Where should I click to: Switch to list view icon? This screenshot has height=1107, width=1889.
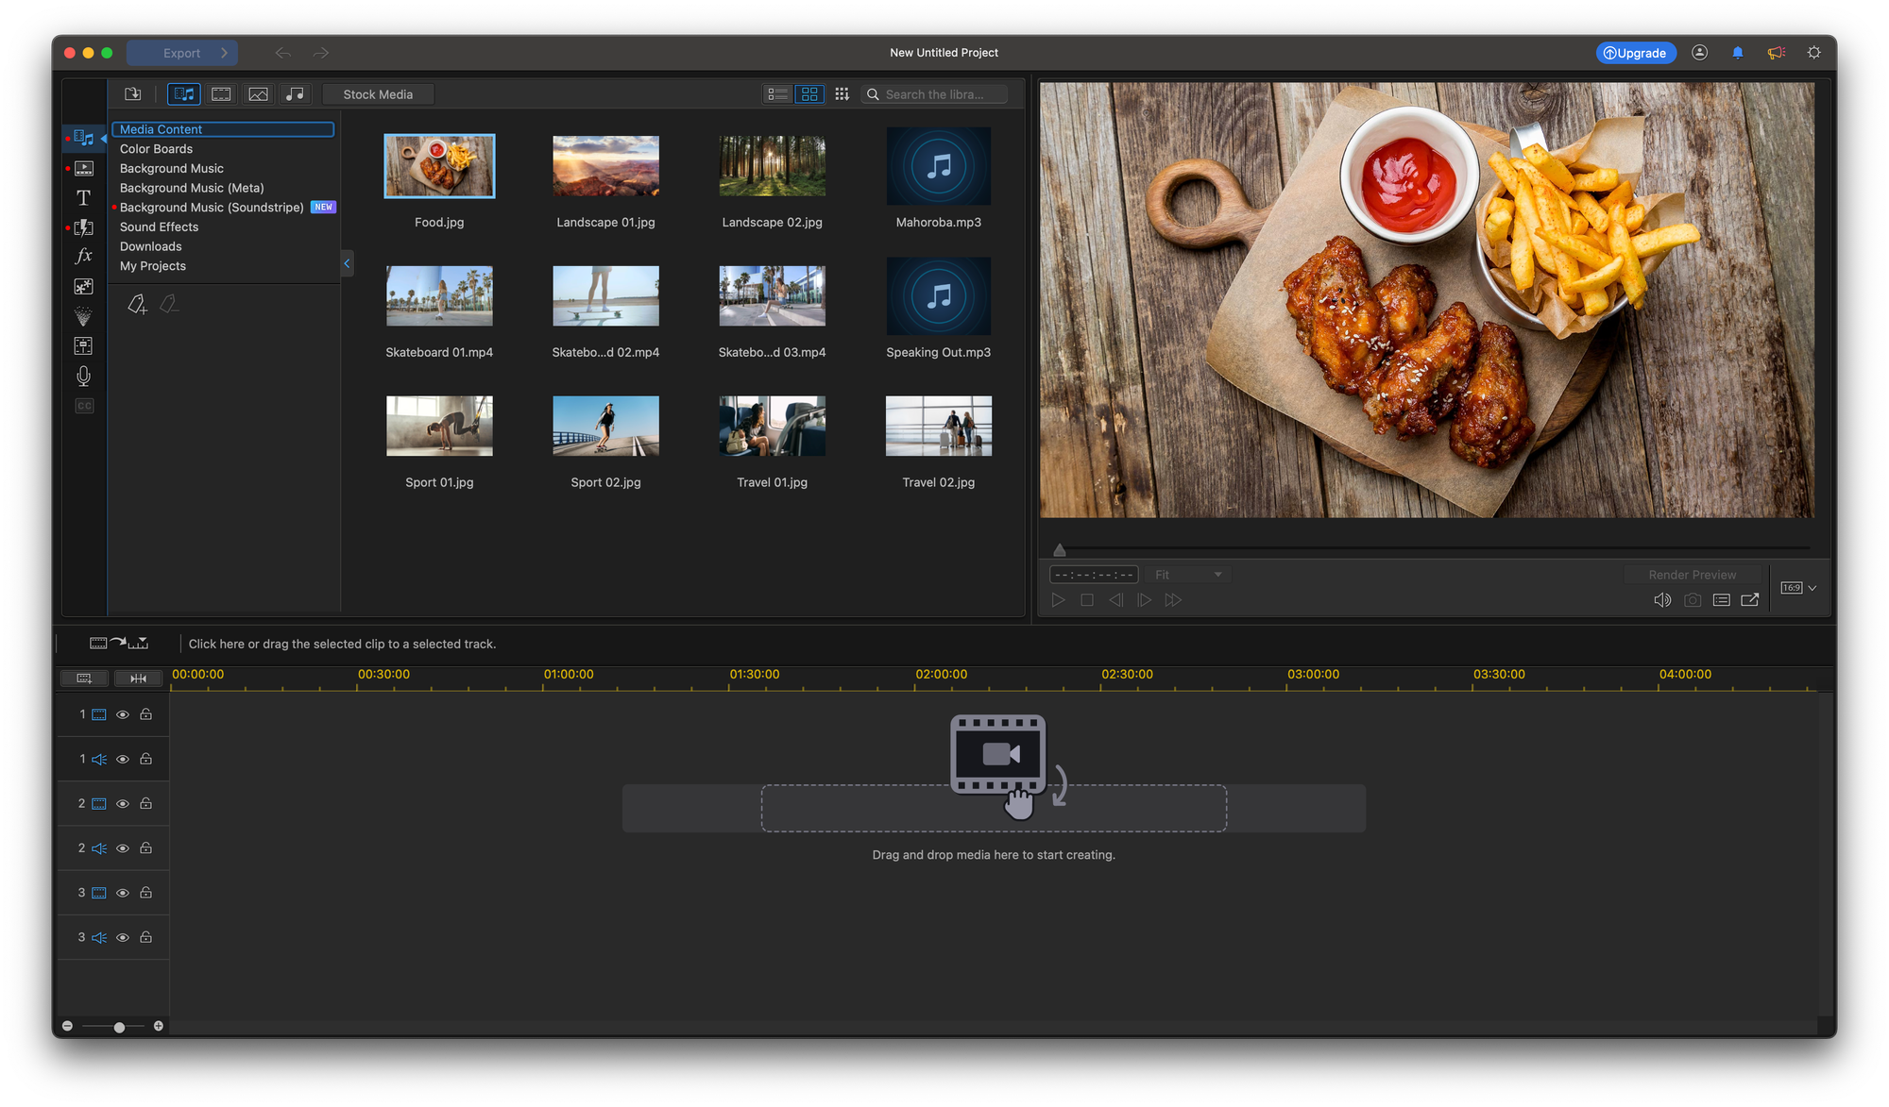pyautogui.click(x=777, y=94)
